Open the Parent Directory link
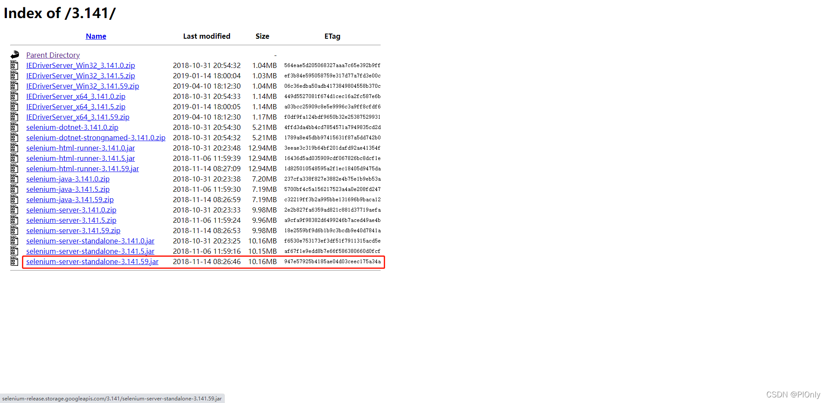Image resolution: width=827 pixels, height=403 pixels. coord(53,55)
